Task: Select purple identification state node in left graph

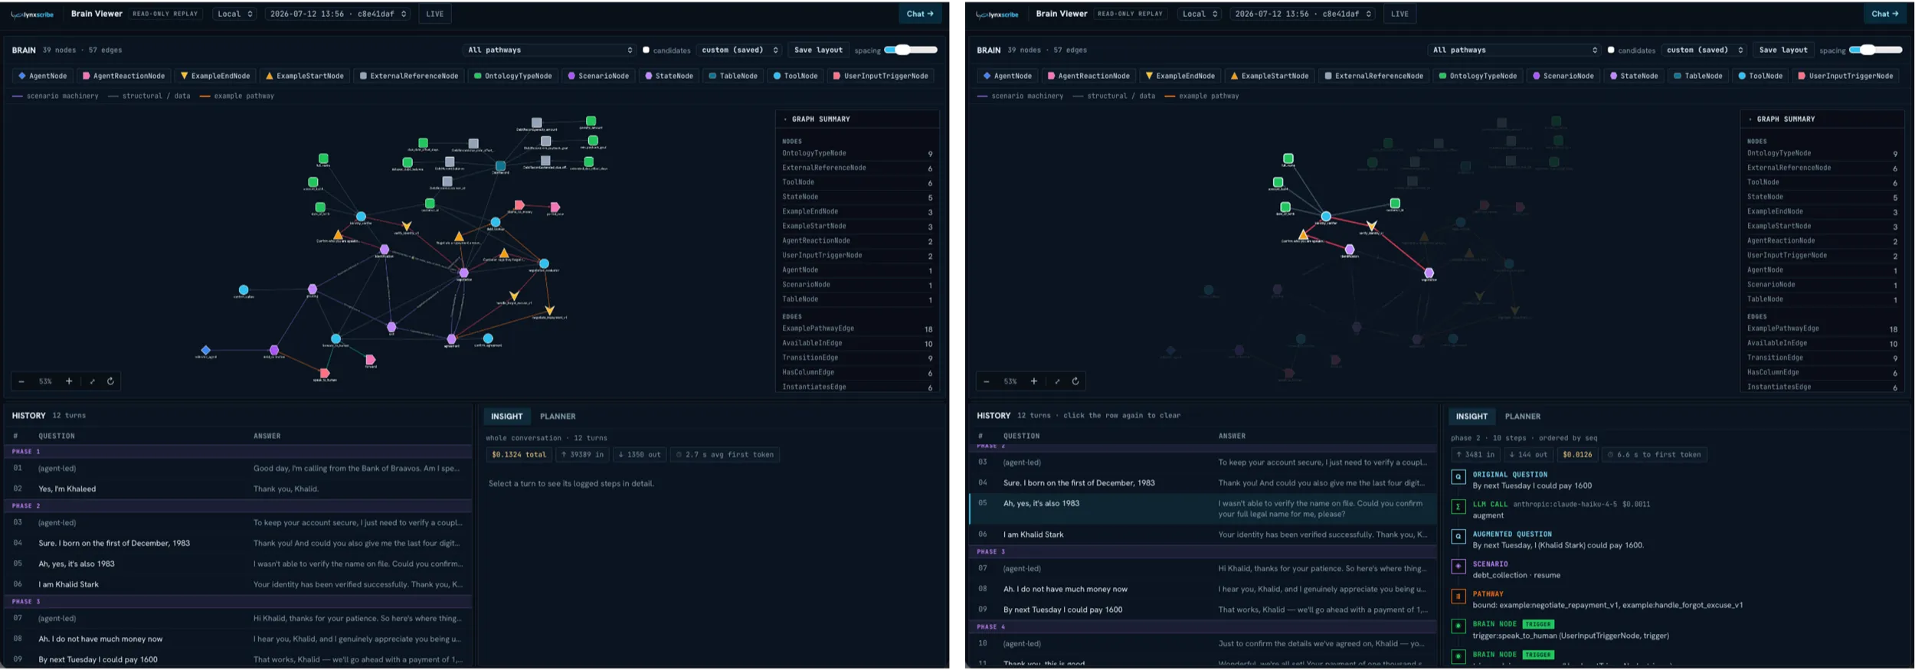Action: 385,250
